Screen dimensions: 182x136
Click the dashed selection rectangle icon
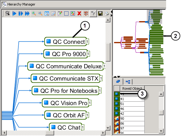(66, 13)
